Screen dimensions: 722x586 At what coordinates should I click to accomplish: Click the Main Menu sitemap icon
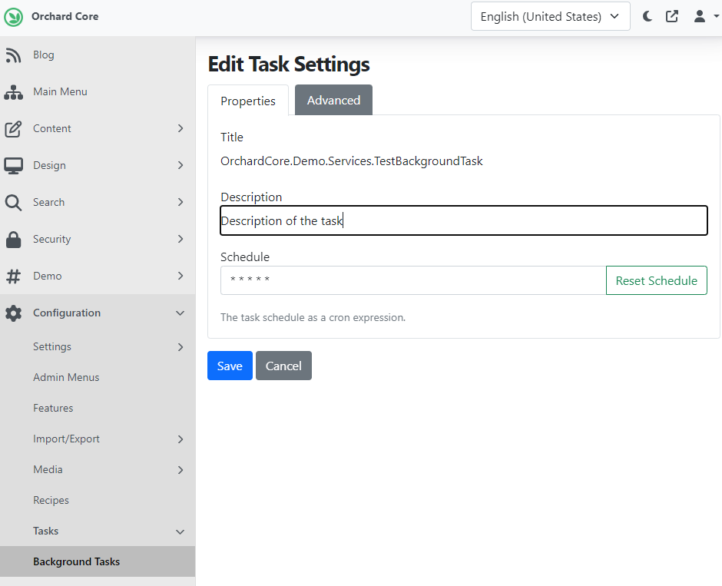pos(13,92)
